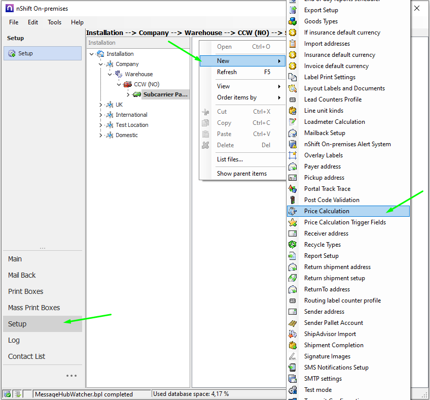Click the Recycle Types green icon
Image resolution: width=430 pixels, height=400 pixels.
pos(293,245)
